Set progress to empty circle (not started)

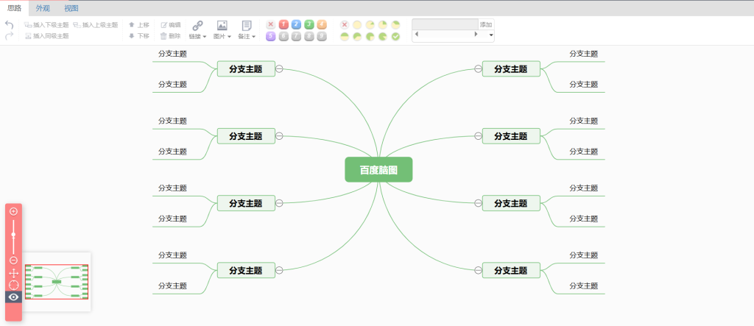[357, 24]
